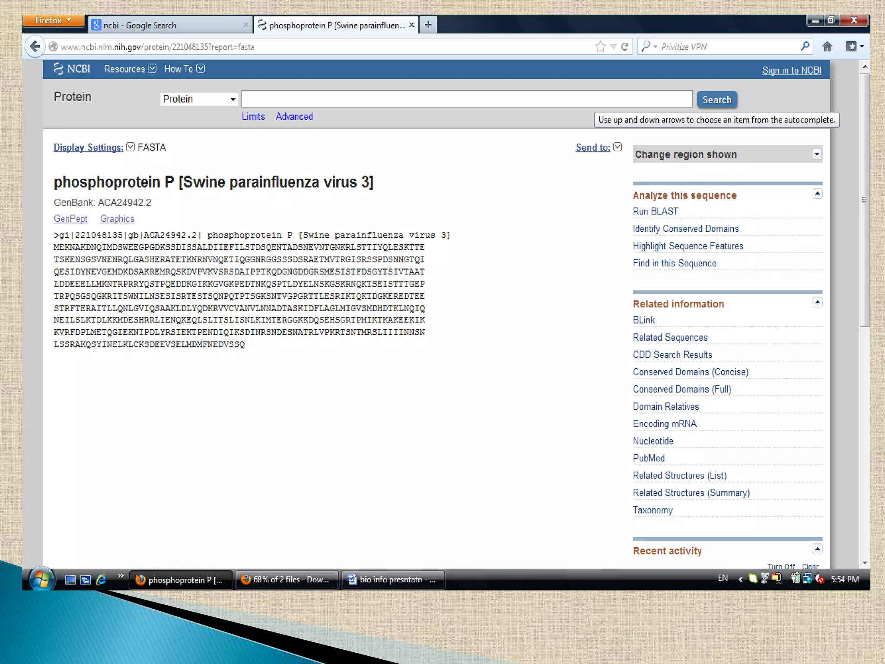Image resolution: width=885 pixels, height=664 pixels.
Task: Click the NCBI logo
Action: tap(72, 69)
